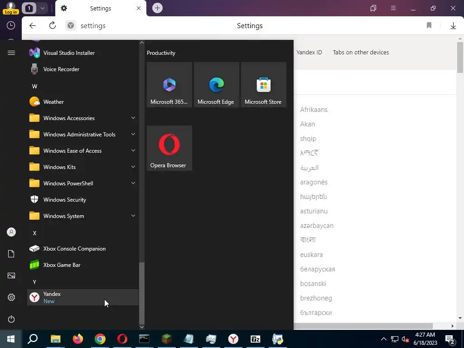Viewport: 464px width, 348px height.
Task: Click the Start app list scrollbar thumb
Action: coord(142,293)
